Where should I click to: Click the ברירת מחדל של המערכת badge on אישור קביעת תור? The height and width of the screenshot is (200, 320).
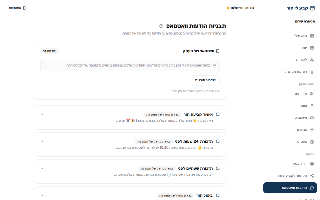click(x=162, y=114)
